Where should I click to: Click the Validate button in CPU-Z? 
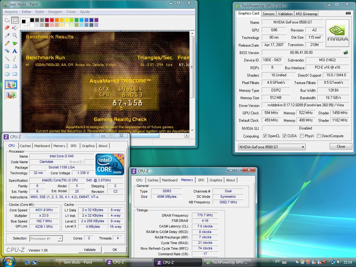coord(90,250)
